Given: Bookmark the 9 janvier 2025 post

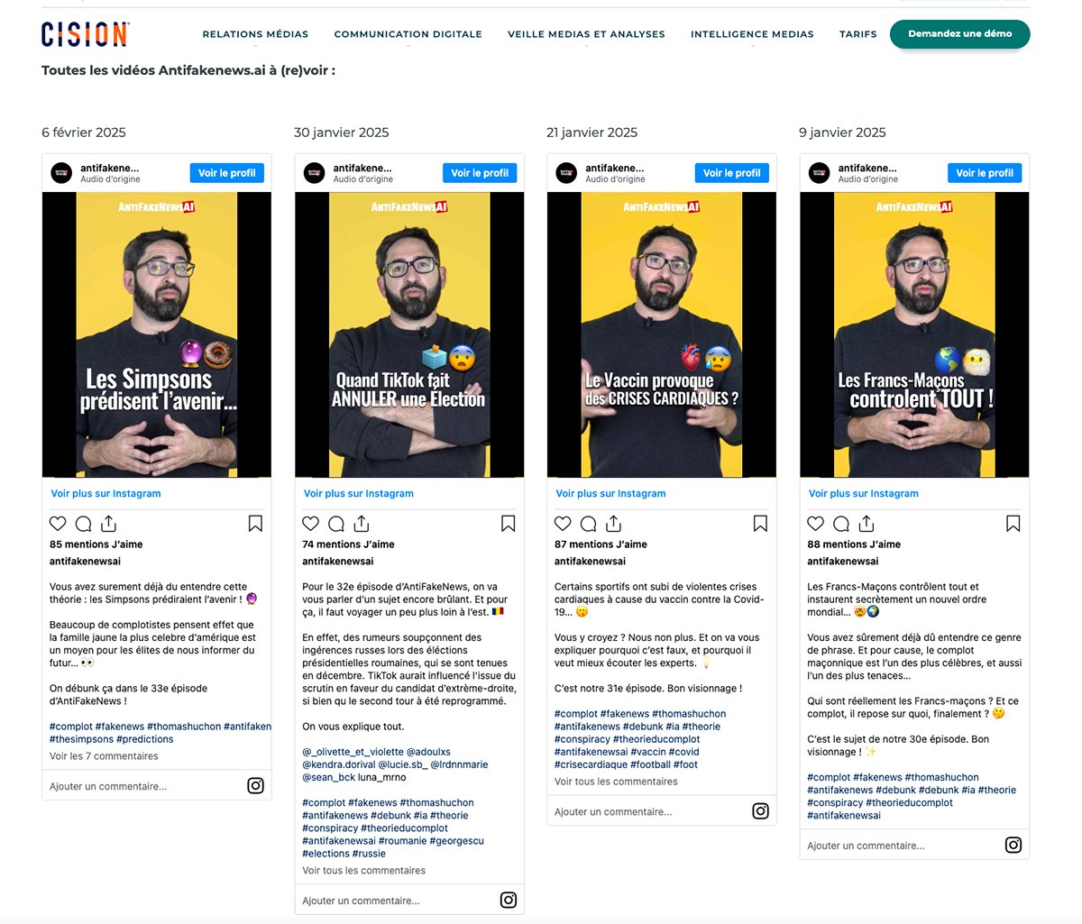Looking at the screenshot, I should (1013, 524).
